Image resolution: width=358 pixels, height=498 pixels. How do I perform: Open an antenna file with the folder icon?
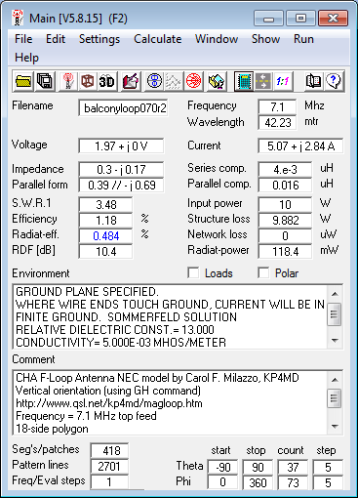[23, 81]
